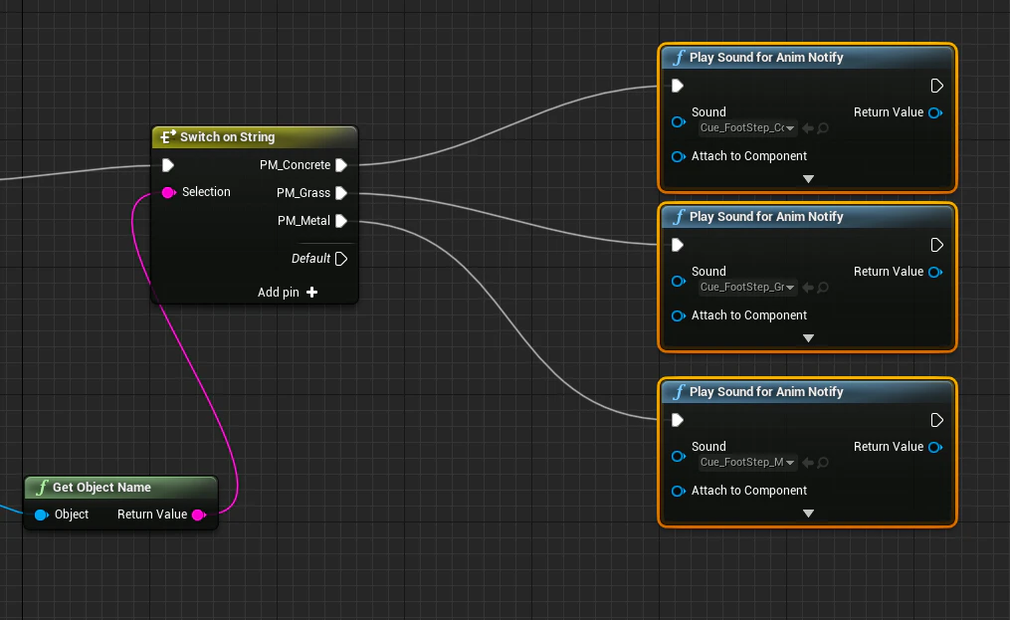Expand advanced pins on the Cue_FootStep_Cc node
1010x620 pixels.
tap(808, 178)
